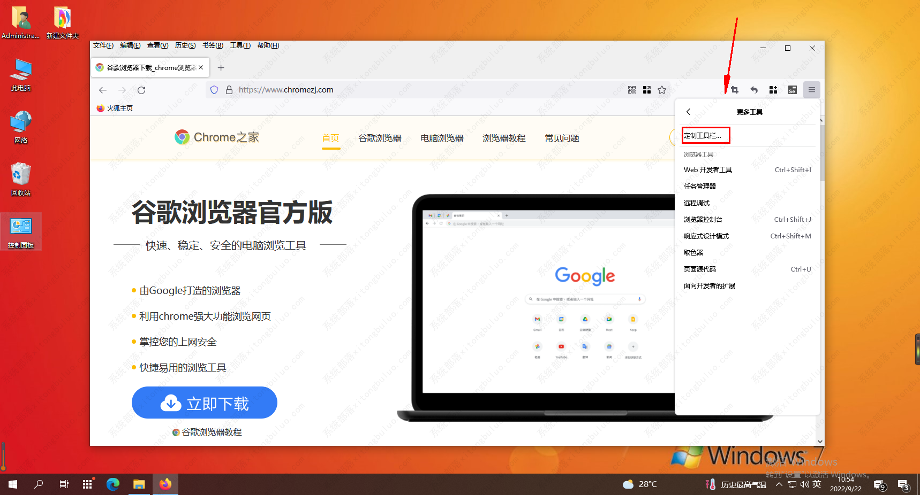Click the undo curved arrow toolbar icon

click(754, 90)
